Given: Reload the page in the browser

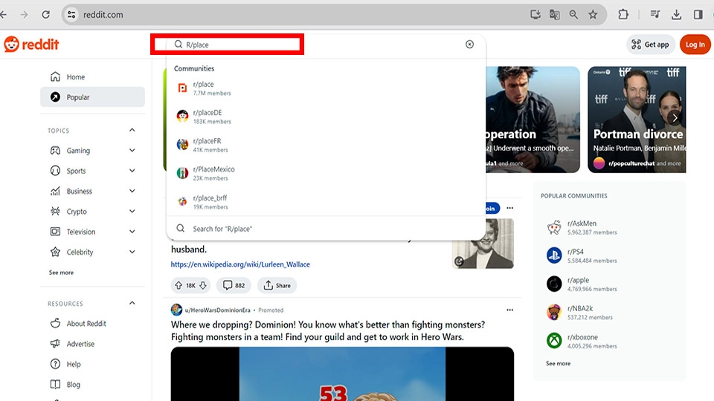Looking at the screenshot, I should (45, 15).
